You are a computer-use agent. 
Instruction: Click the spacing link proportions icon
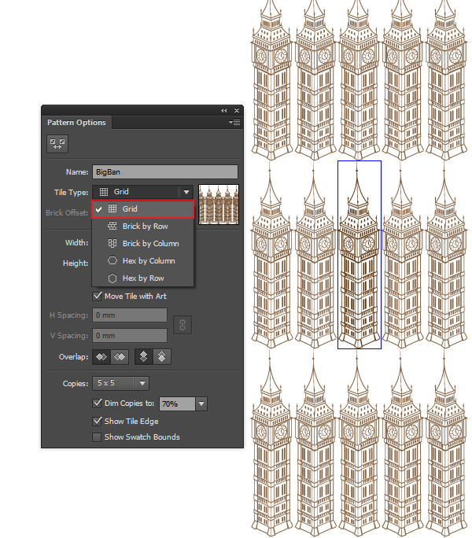(183, 325)
